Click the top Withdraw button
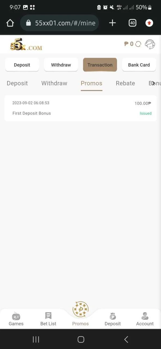This screenshot has width=161, height=349. [61, 65]
